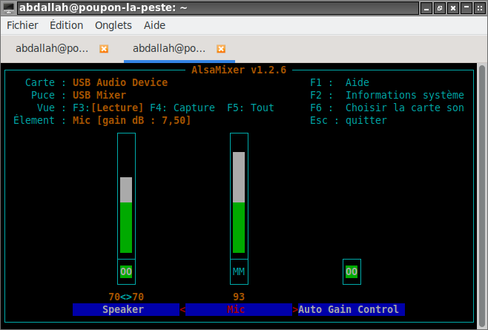
Task: Click the Mic gain level bar
Action: tap(239, 196)
